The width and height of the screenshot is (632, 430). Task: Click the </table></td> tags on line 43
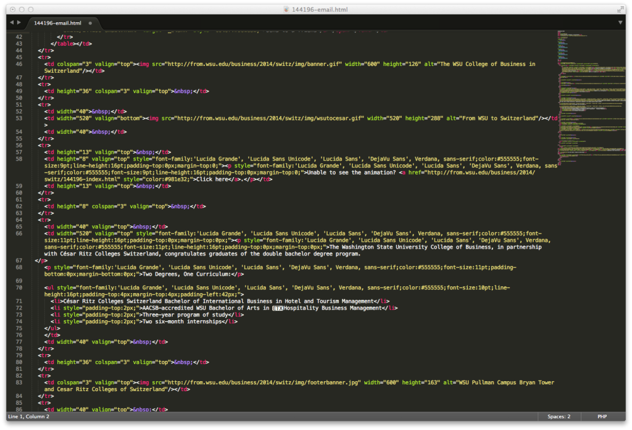click(x=72, y=44)
